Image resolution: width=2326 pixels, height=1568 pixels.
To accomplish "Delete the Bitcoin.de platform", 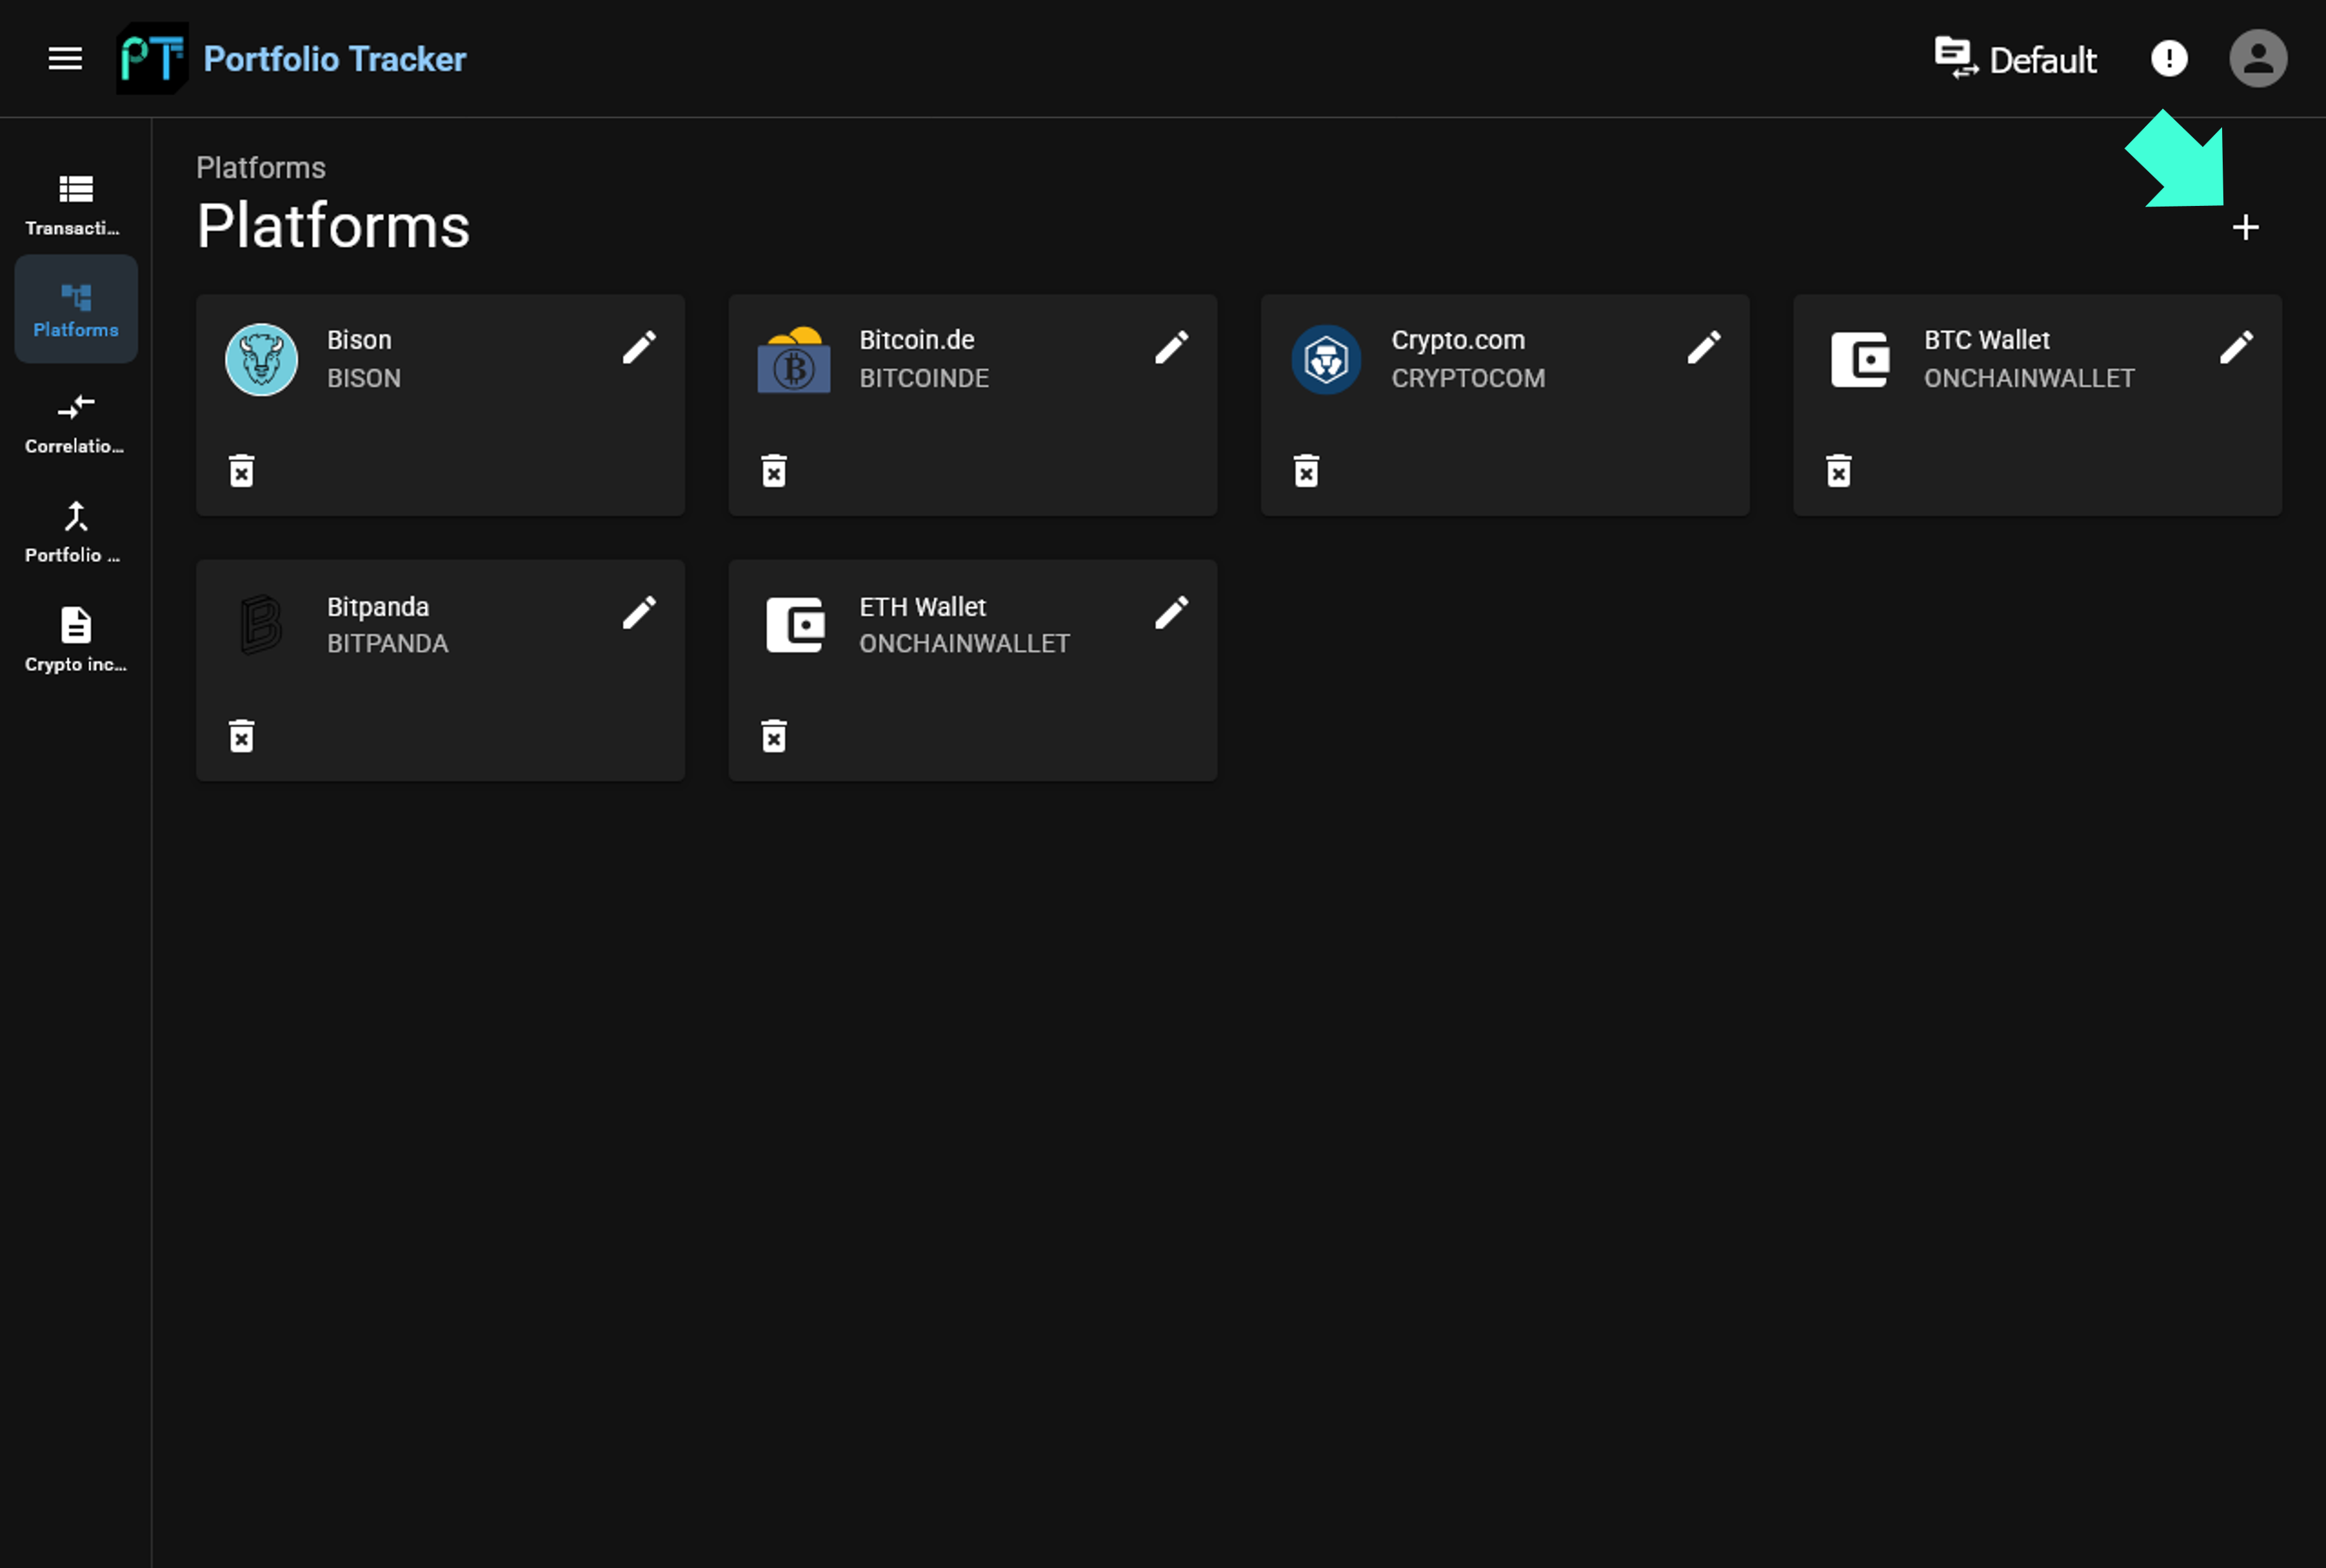I will point(773,470).
